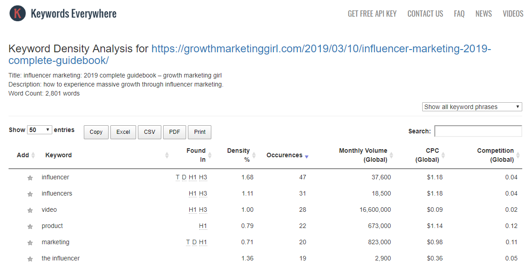Star the 'influencers' keyword row
This screenshot has width=529, height=269.
(x=30, y=194)
